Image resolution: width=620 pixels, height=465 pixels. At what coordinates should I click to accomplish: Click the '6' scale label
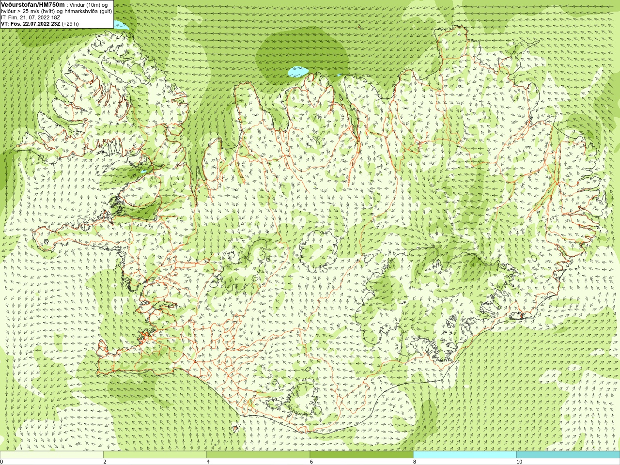[311, 462]
